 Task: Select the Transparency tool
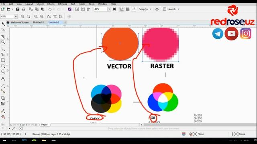tap(3, 104)
